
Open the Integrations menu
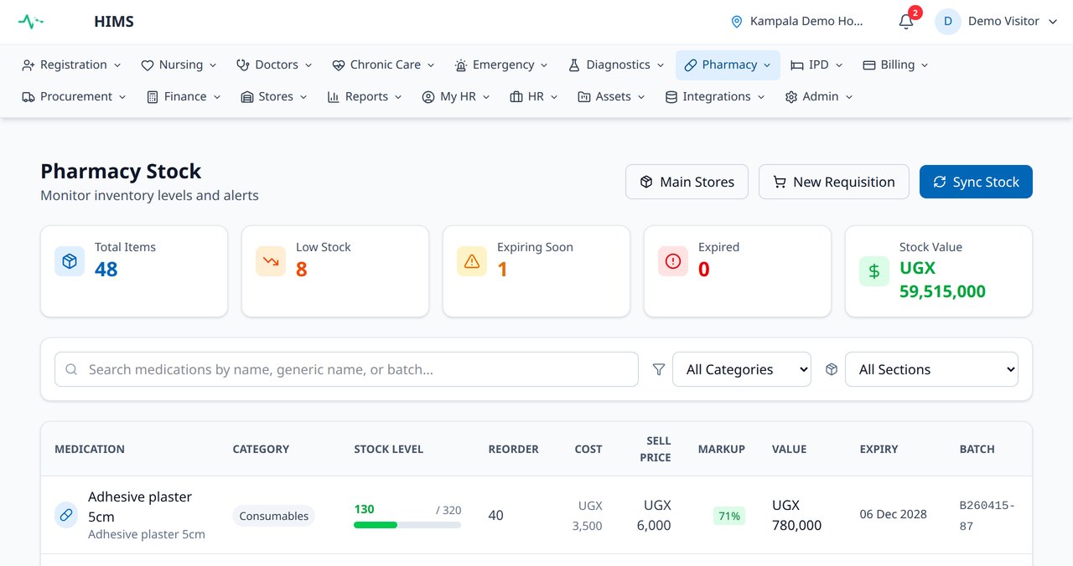[x=715, y=97]
